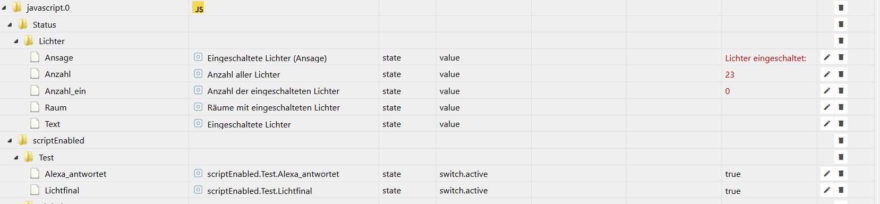880x204 pixels.
Task: Collapse the javascript.0 tree node
Action: tap(4, 8)
